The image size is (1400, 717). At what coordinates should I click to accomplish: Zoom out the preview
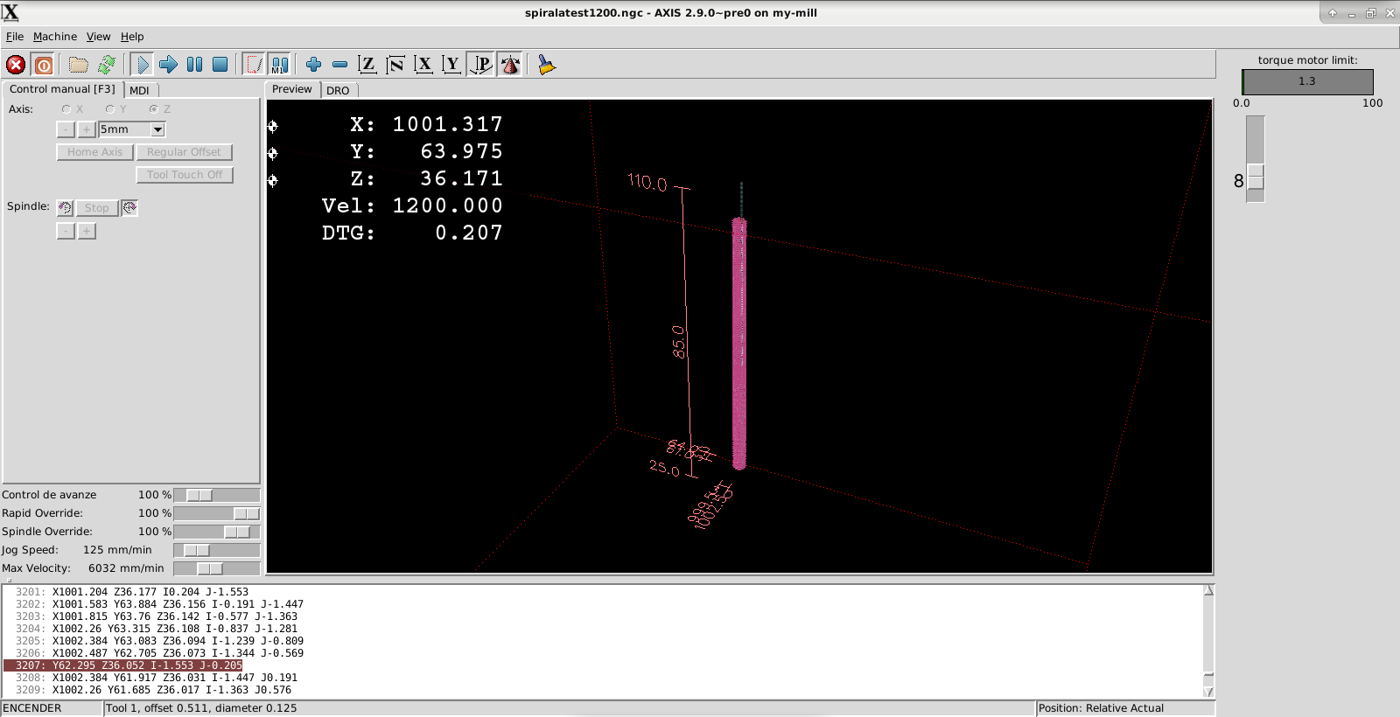[x=339, y=65]
